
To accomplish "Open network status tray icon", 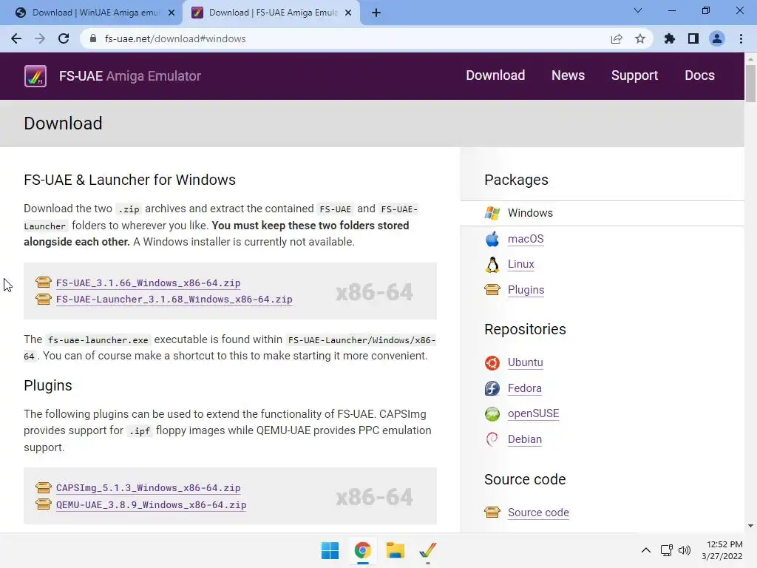I will [x=667, y=550].
